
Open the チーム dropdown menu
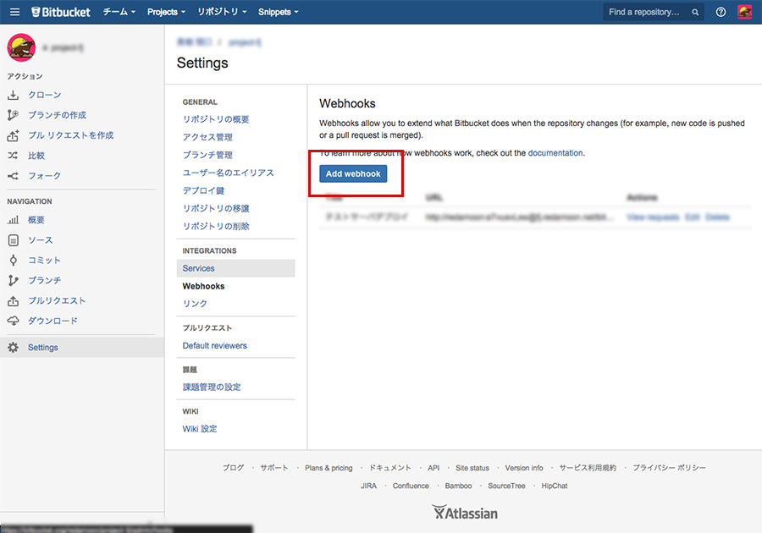pos(119,12)
